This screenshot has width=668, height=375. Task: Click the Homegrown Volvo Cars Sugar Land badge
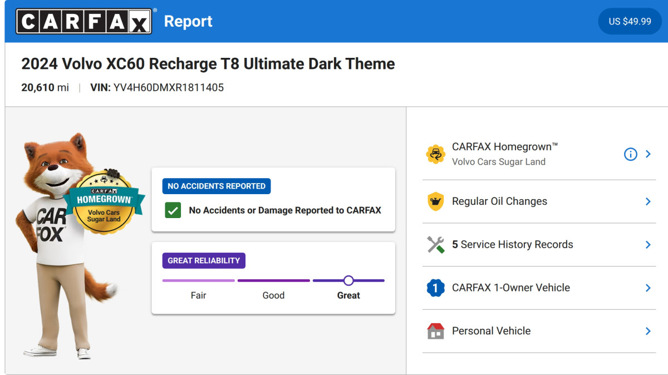coord(104,201)
